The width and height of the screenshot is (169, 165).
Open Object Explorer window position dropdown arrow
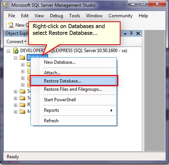125,34
